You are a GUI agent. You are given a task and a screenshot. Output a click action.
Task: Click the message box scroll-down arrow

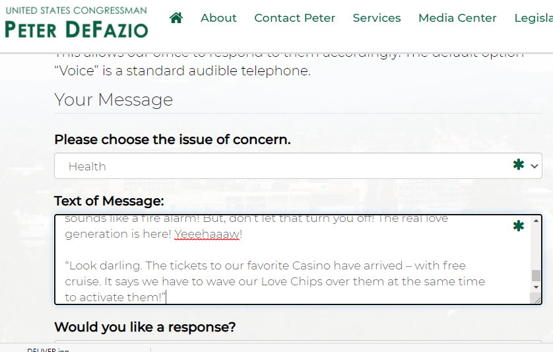pos(536,288)
